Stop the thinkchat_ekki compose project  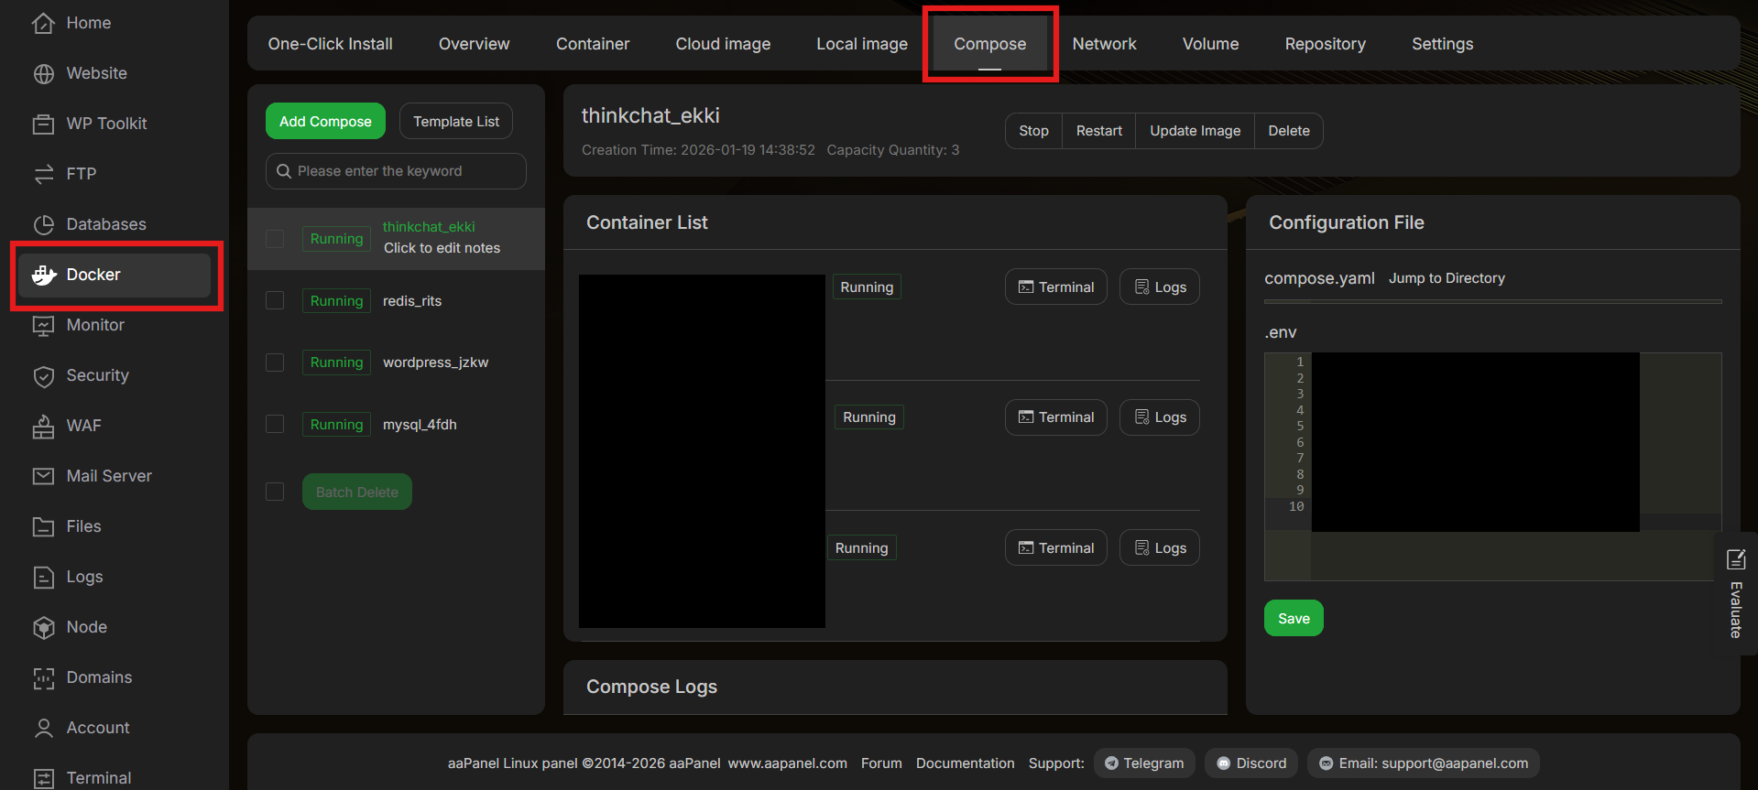[1033, 131]
